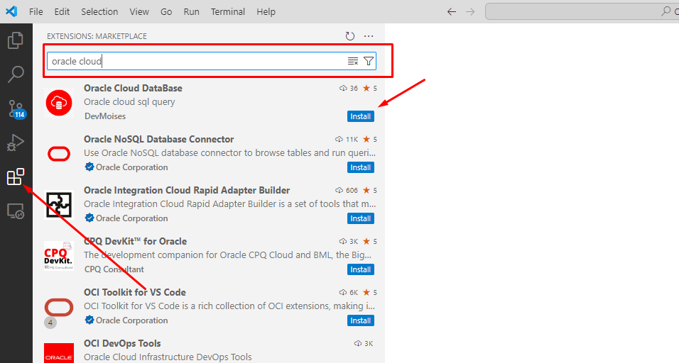Go back with the left arrow
The height and width of the screenshot is (363, 679).
pos(452,11)
